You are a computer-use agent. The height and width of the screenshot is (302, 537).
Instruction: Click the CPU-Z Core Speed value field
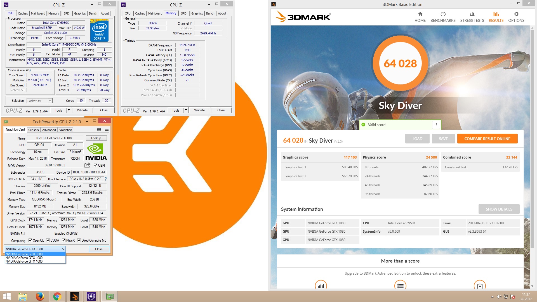pyautogui.click(x=40, y=75)
